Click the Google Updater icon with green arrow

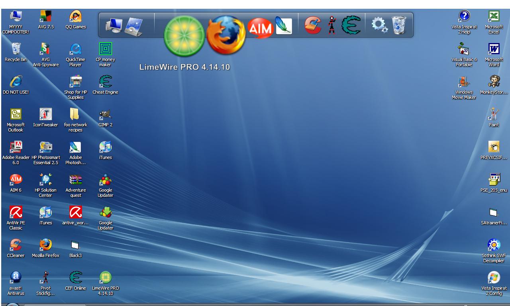(105, 219)
